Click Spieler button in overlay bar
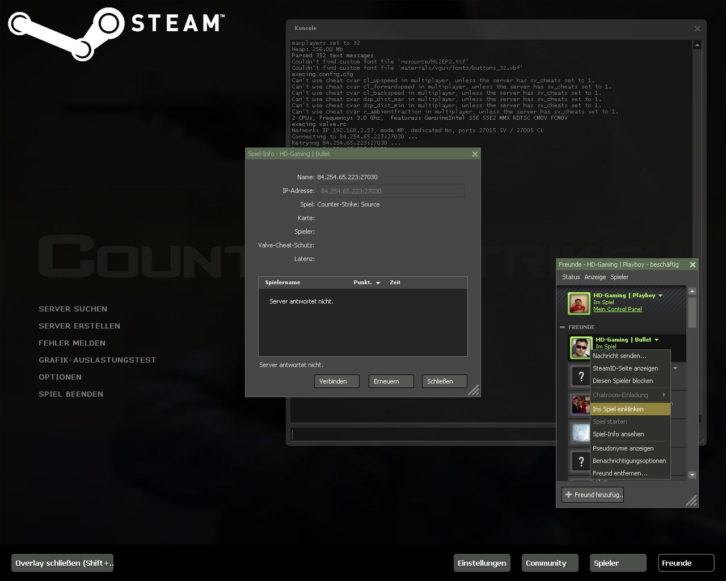Viewport: 726px width, 581px height. click(618, 563)
